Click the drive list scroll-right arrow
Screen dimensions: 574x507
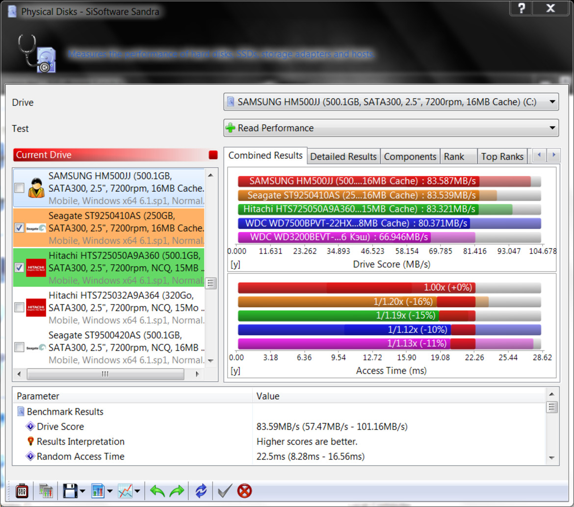click(197, 374)
